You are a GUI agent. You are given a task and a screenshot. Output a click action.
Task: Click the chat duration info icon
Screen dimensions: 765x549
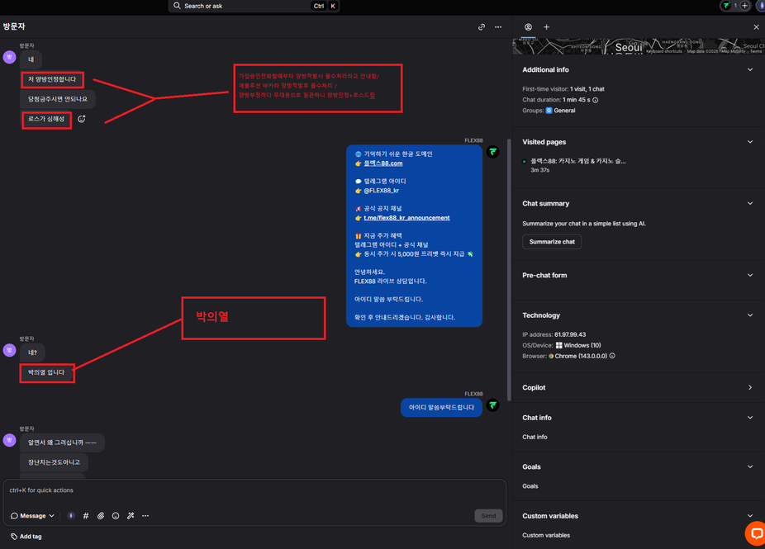(596, 100)
